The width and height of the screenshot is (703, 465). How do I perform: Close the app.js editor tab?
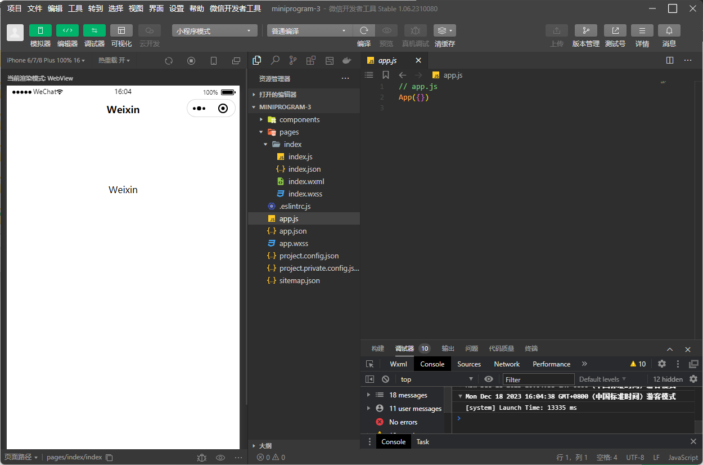[x=418, y=60]
